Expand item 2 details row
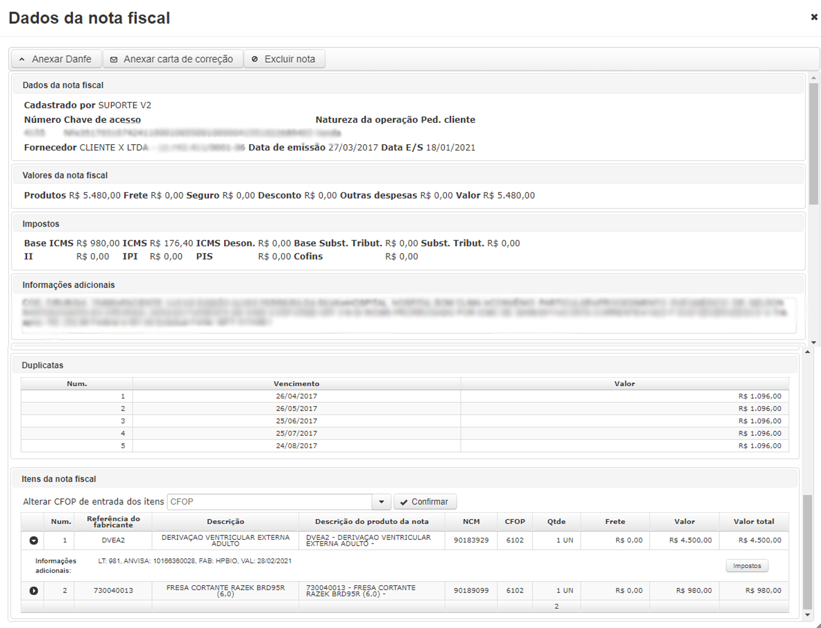Image resolution: width=821 pixels, height=628 pixels. point(34,591)
